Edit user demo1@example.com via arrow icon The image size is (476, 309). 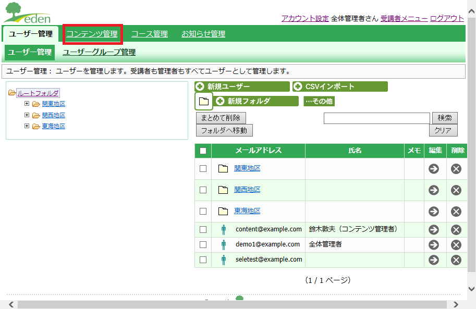(433, 245)
